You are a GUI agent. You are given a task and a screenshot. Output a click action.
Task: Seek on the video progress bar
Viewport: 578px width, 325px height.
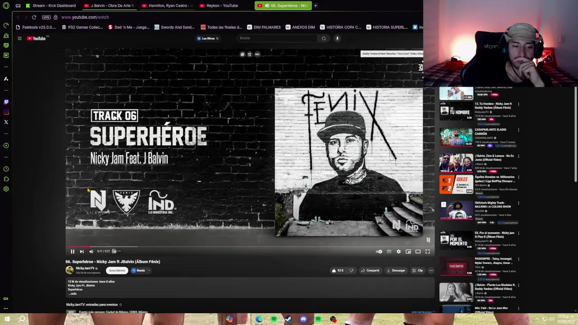coord(250,246)
